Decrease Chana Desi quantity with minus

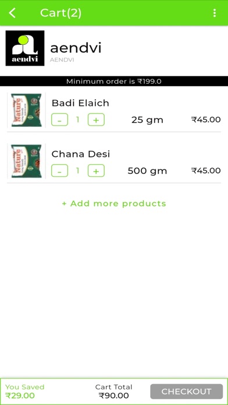[59, 170]
